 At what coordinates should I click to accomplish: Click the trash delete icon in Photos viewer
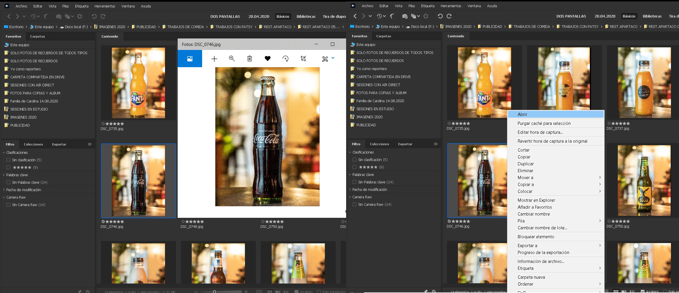(250, 59)
